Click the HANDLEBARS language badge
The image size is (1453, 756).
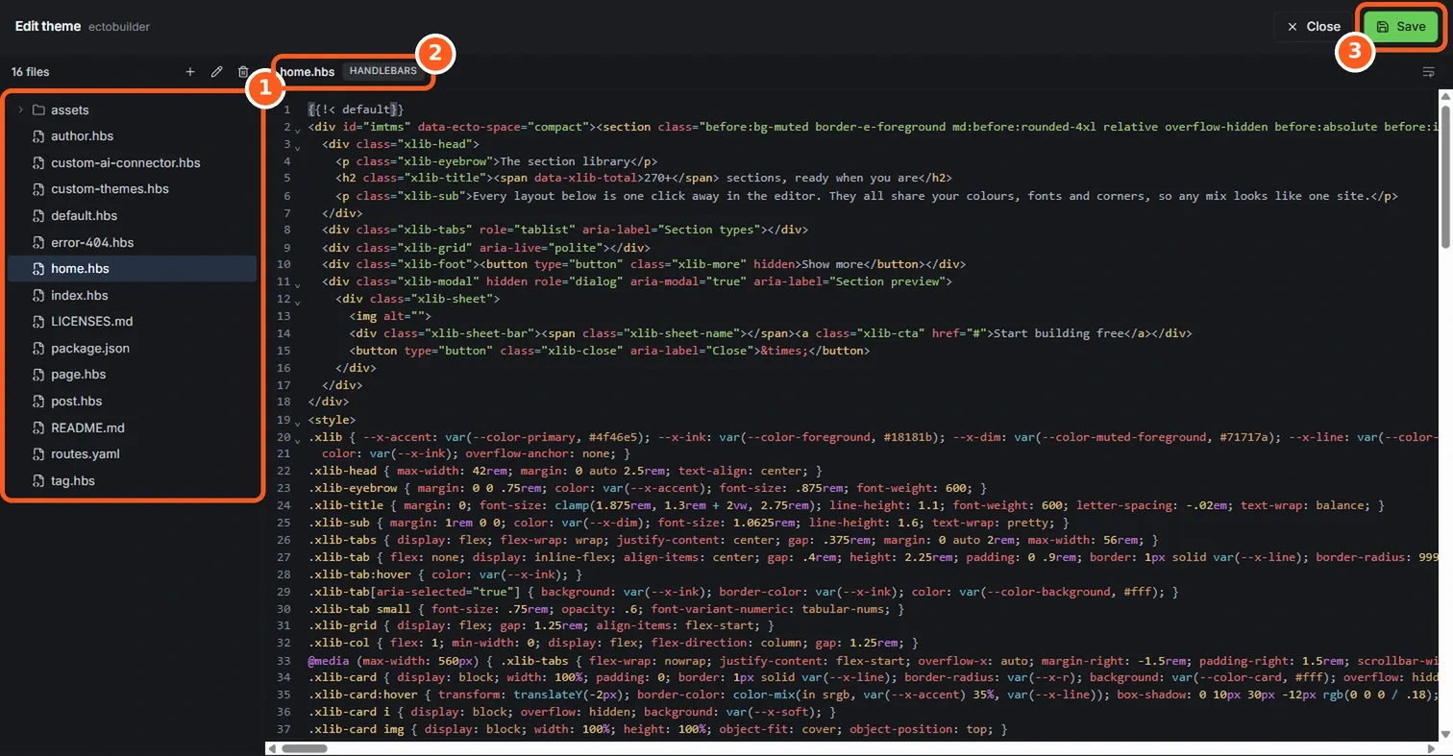[382, 71]
